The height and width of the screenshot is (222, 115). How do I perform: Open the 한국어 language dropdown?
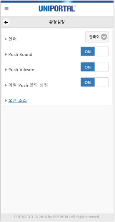tap(97, 37)
